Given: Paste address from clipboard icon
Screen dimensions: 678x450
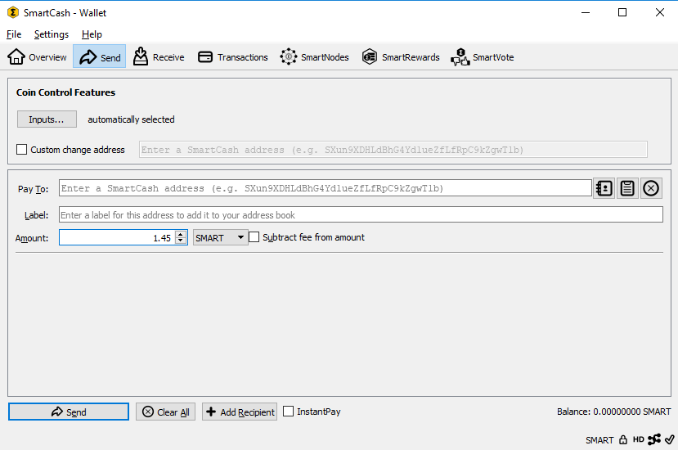Looking at the screenshot, I should point(627,188).
